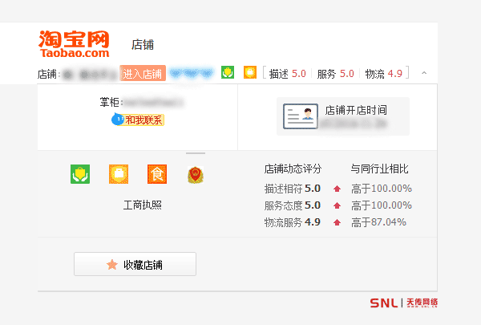Click the blue Wangwang chat icon

(x=118, y=120)
